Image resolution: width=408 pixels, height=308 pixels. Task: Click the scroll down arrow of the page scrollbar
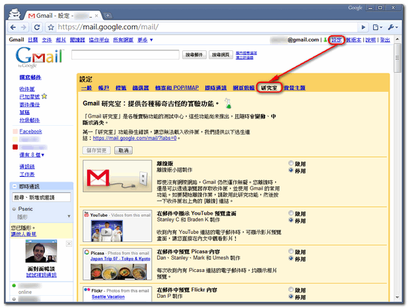pyautogui.click(x=397, y=297)
